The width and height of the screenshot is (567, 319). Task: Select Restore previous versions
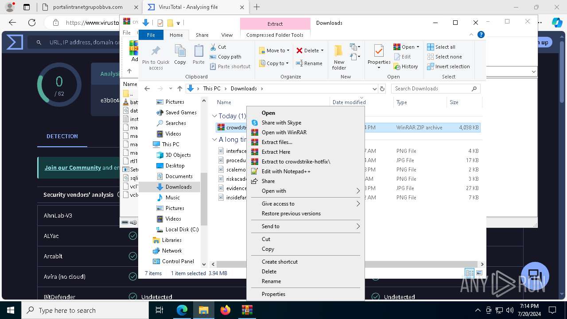click(x=291, y=214)
